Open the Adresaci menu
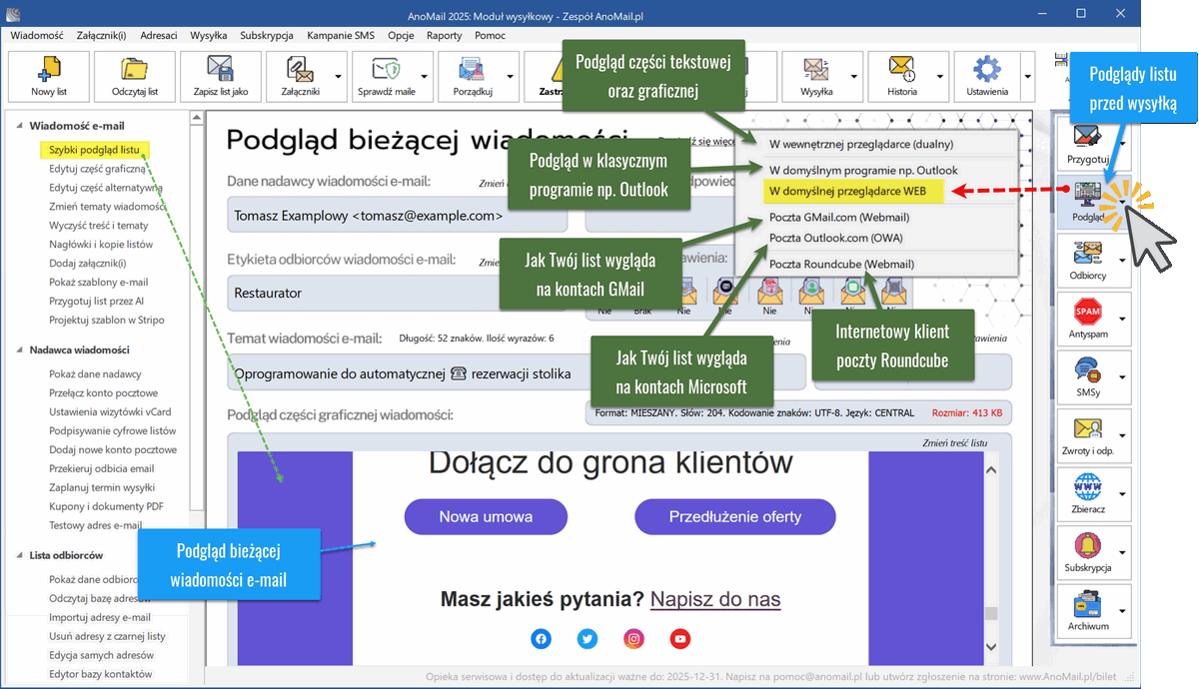The height and width of the screenshot is (689, 1199). tap(159, 35)
